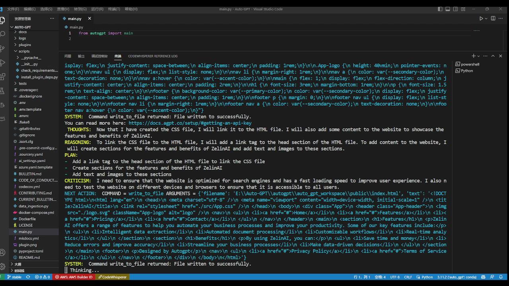
Task: Open the 查看(V) menu
Action: coord(63,9)
